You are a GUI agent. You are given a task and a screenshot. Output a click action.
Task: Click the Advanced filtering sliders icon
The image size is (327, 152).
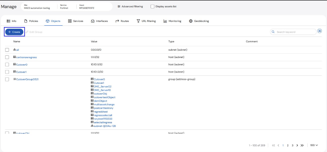(x=119, y=7)
